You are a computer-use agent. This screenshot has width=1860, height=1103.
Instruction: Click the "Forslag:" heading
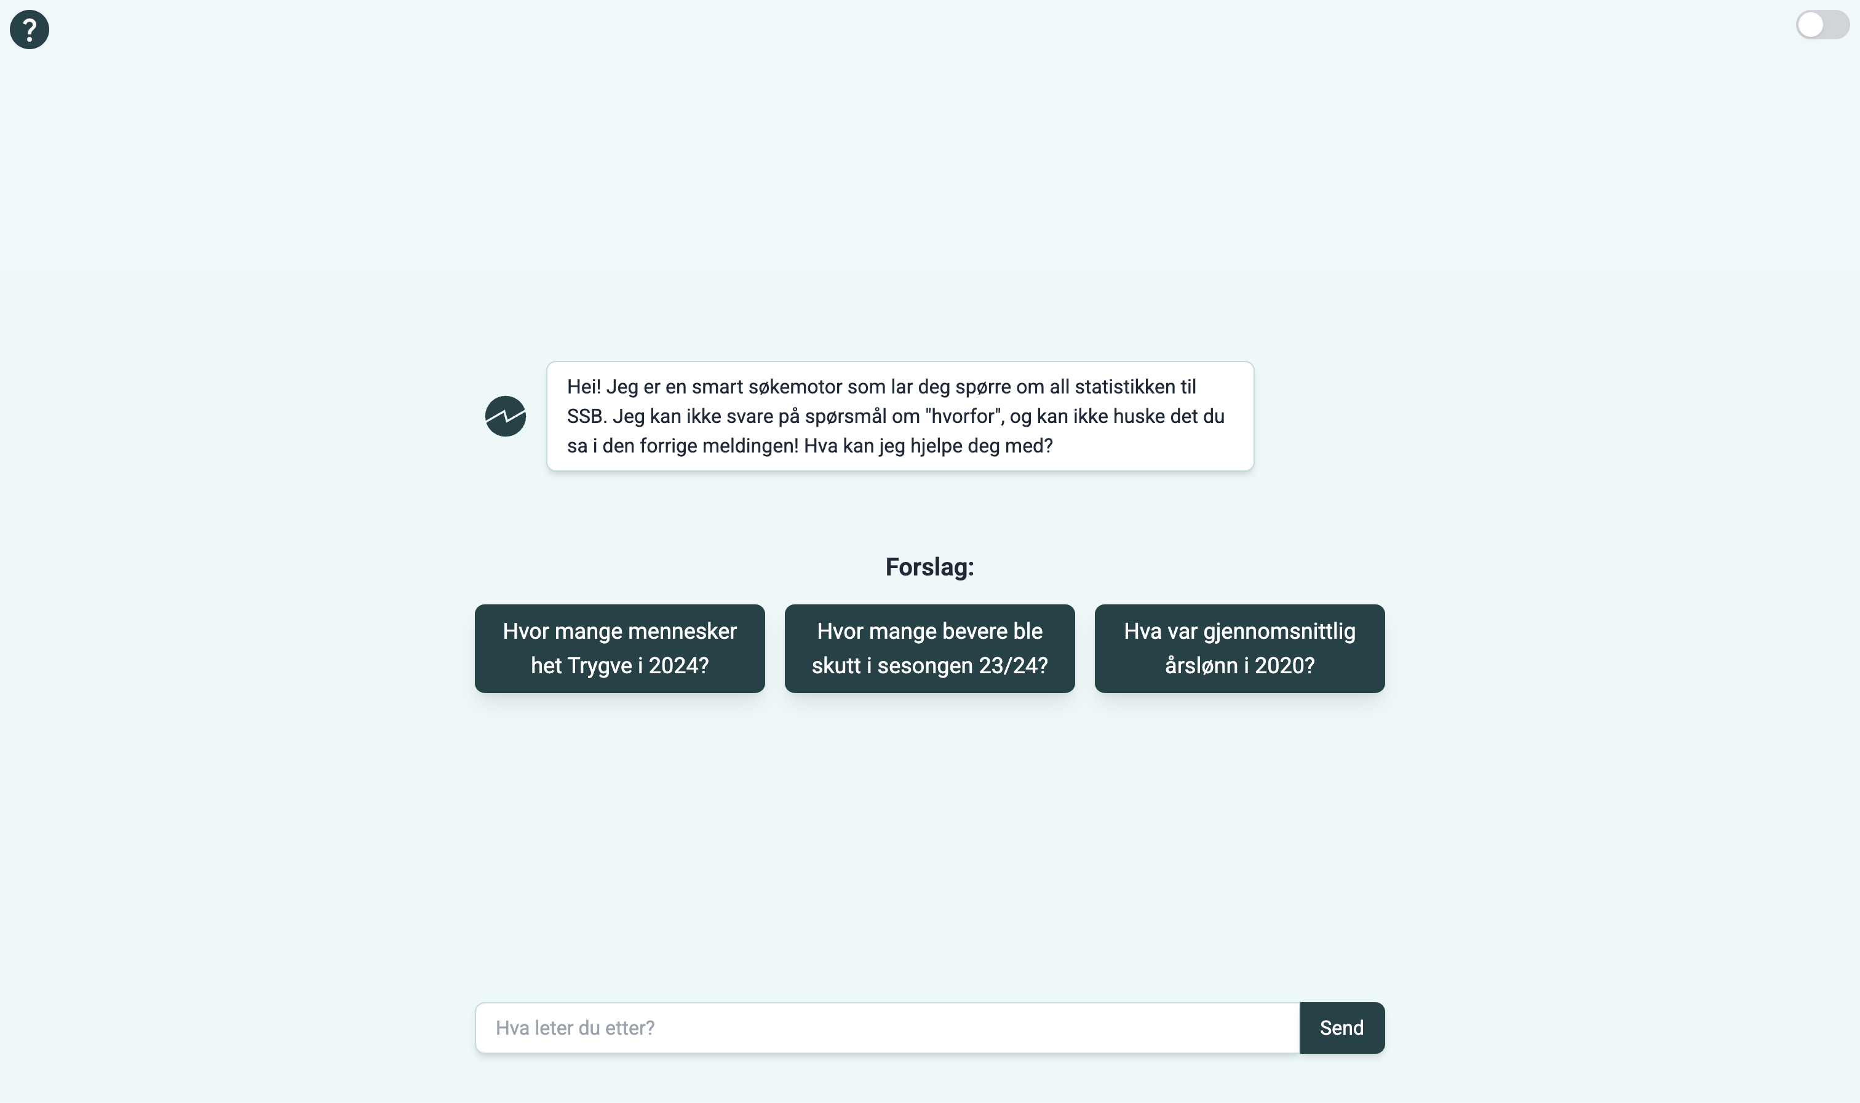click(x=929, y=567)
